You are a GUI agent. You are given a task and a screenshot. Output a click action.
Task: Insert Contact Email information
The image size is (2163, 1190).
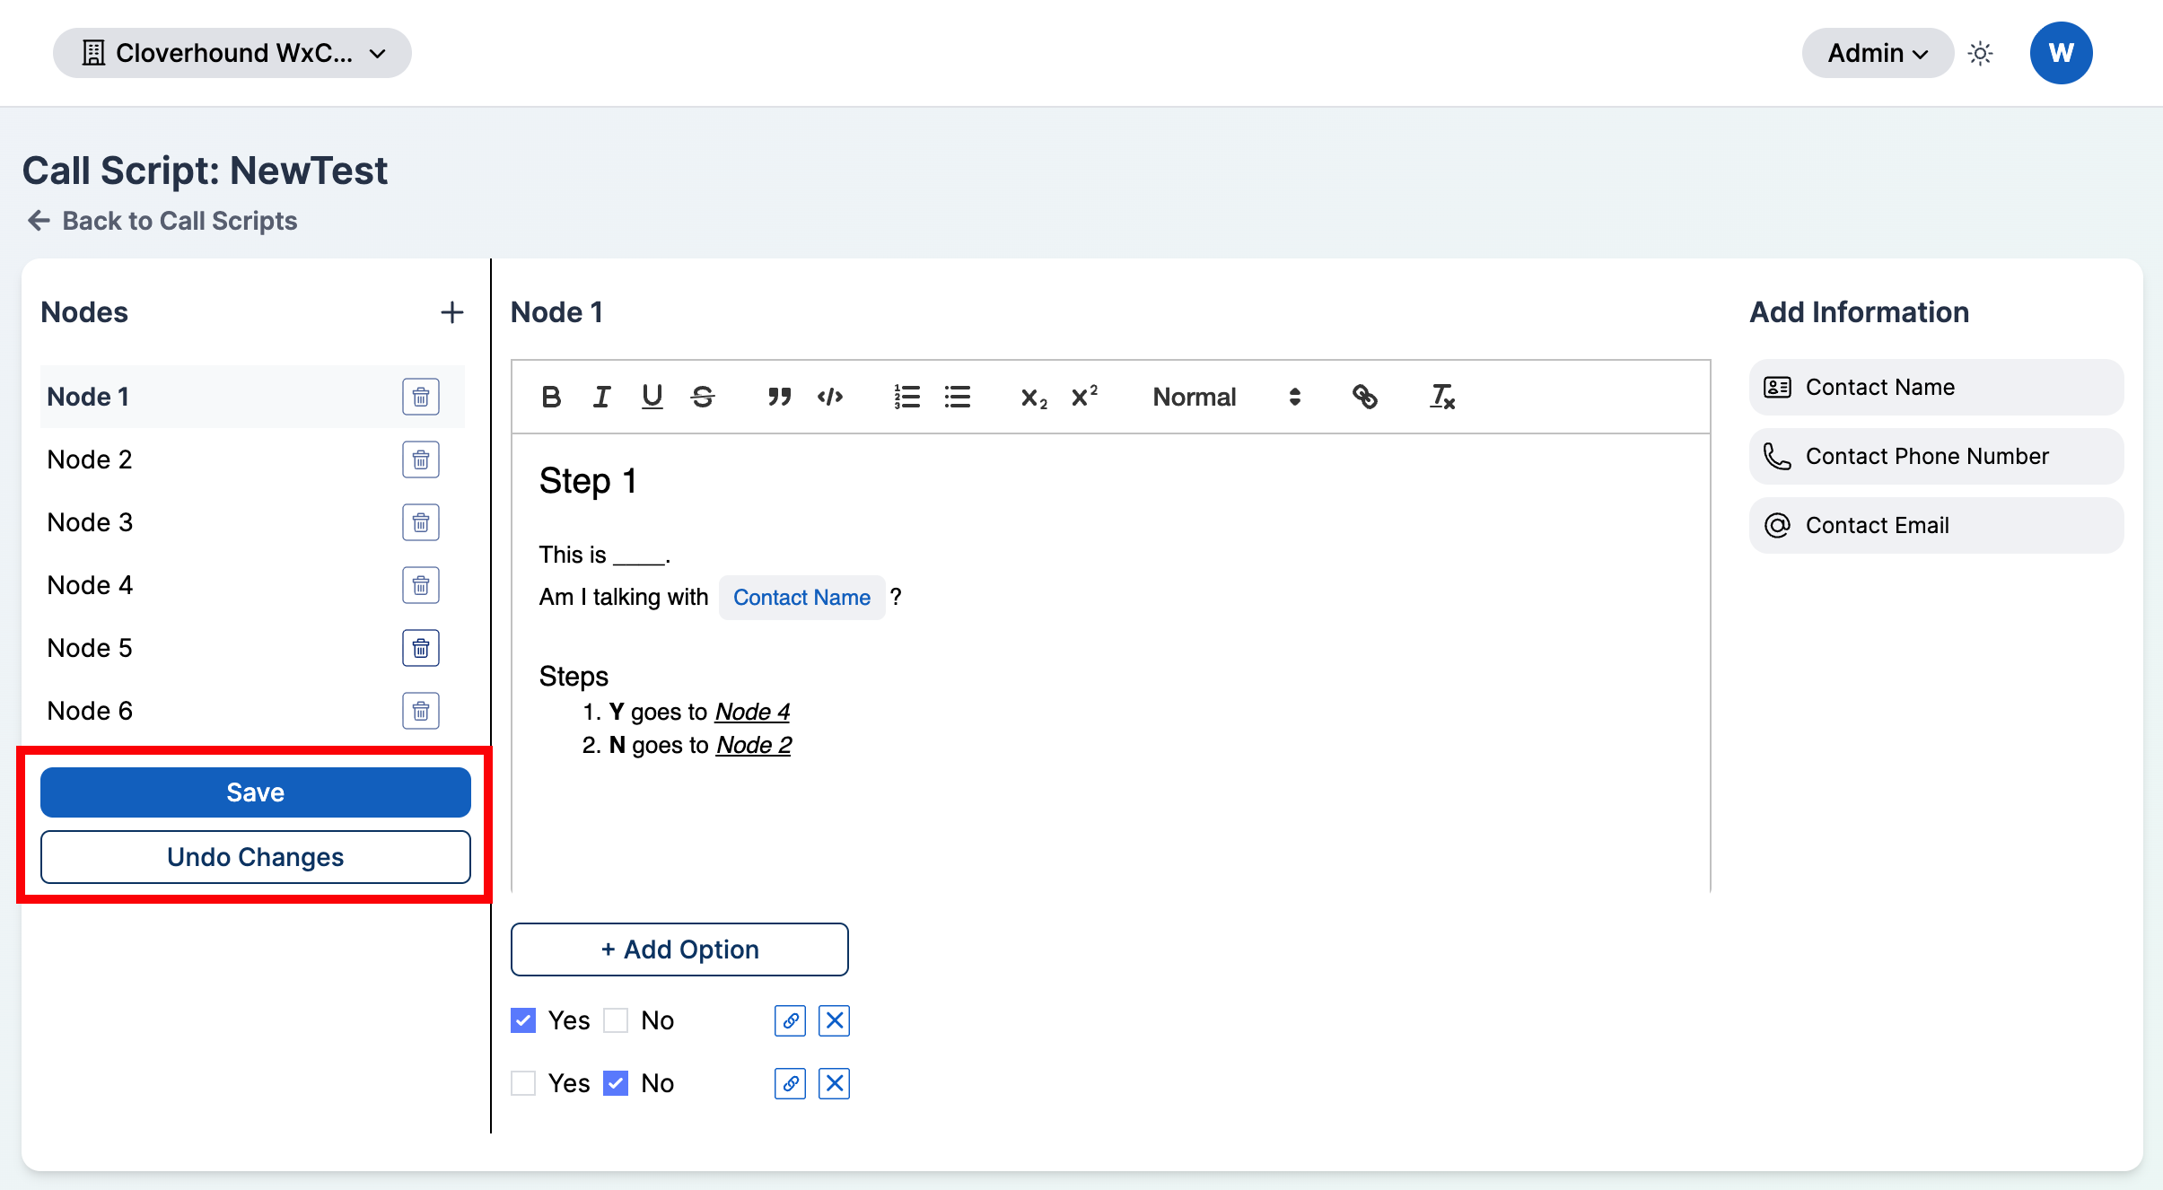click(1936, 525)
